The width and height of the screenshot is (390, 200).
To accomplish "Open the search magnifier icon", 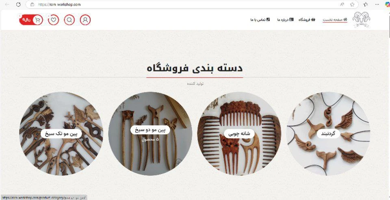I will [x=69, y=20].
